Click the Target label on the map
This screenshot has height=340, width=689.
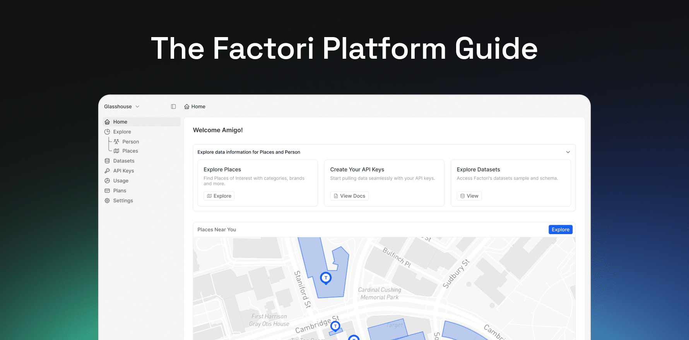pyautogui.click(x=394, y=325)
